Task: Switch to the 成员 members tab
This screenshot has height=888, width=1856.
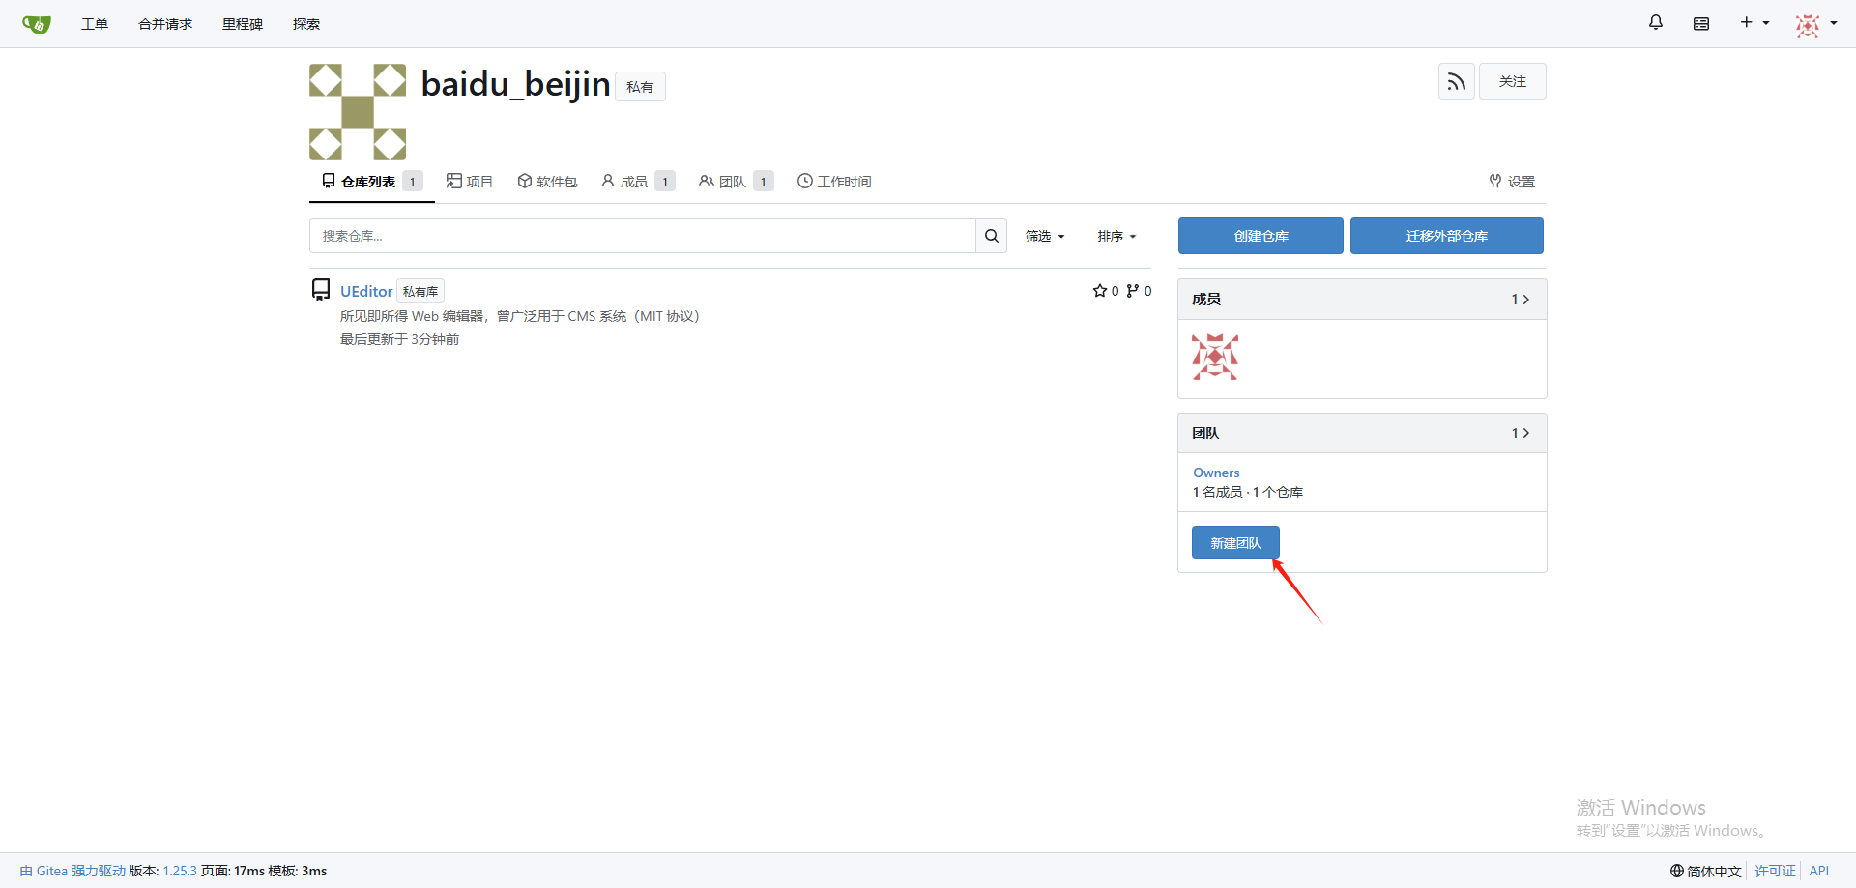Action: coord(638,182)
